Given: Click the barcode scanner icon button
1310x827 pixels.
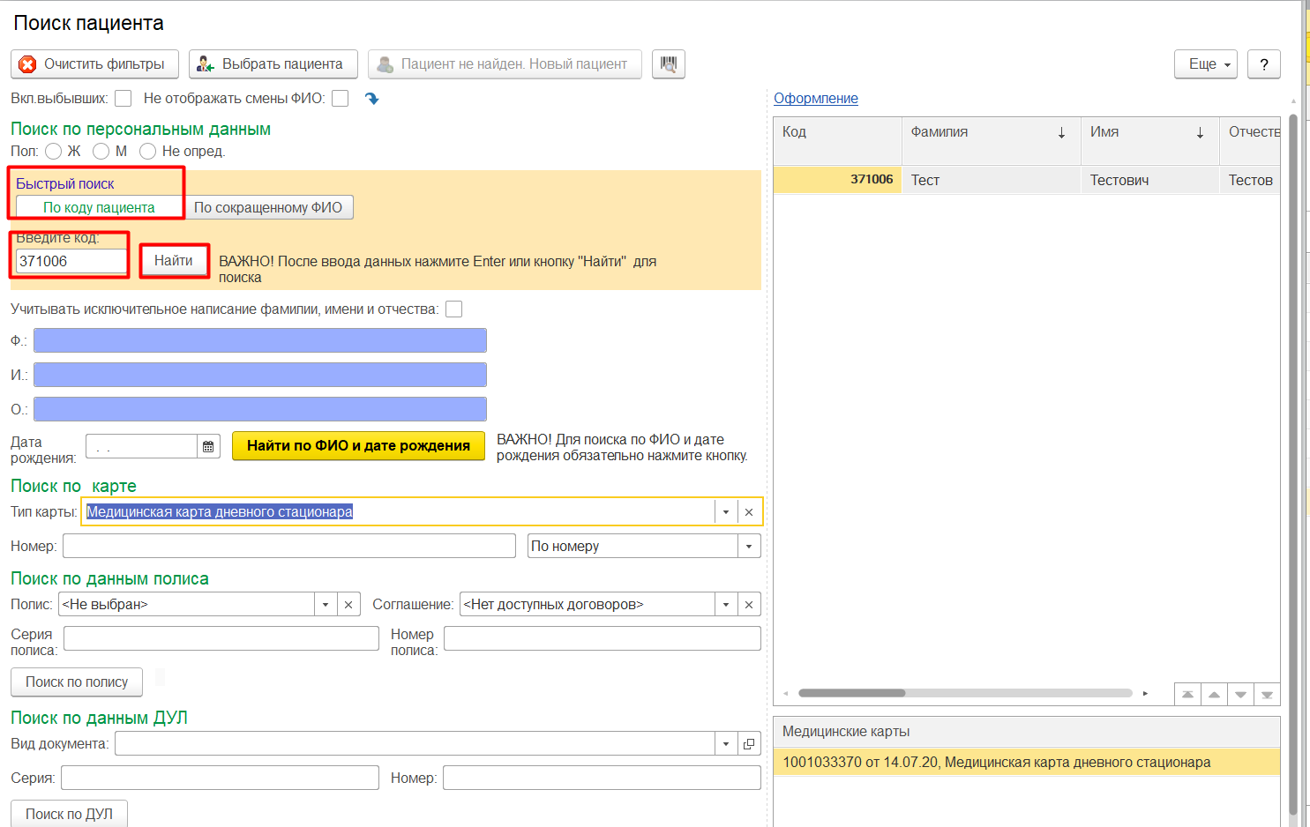Looking at the screenshot, I should (x=668, y=64).
